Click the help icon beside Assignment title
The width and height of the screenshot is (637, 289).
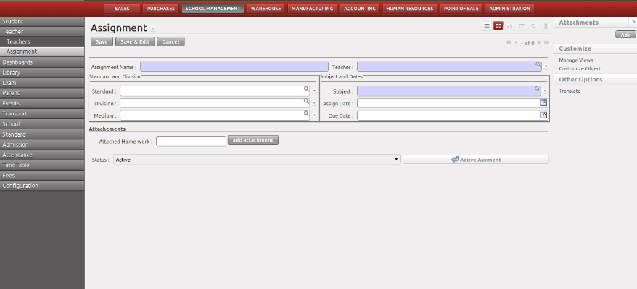click(153, 29)
